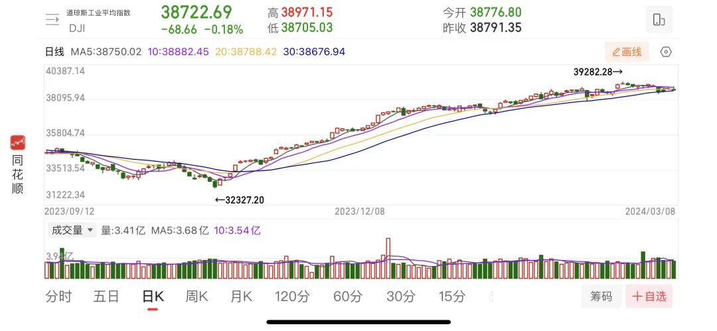The width and height of the screenshot is (717, 331).
Task: Tap the home indicator bar at bottom
Action: point(358,322)
